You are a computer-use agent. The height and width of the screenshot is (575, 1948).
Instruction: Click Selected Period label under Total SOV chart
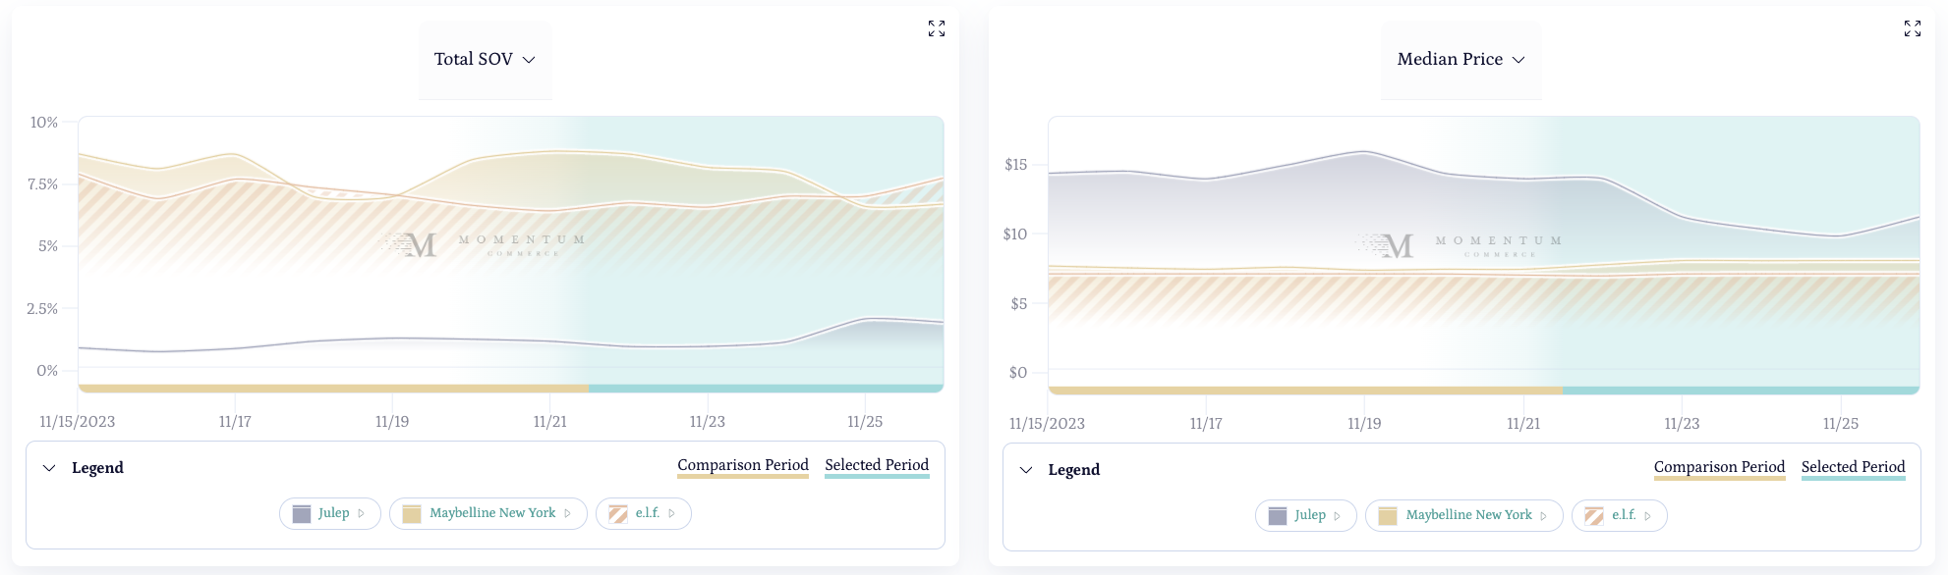click(877, 465)
